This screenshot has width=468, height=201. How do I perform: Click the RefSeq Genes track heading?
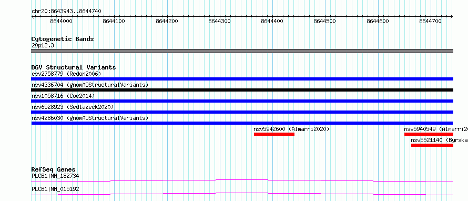point(53,169)
